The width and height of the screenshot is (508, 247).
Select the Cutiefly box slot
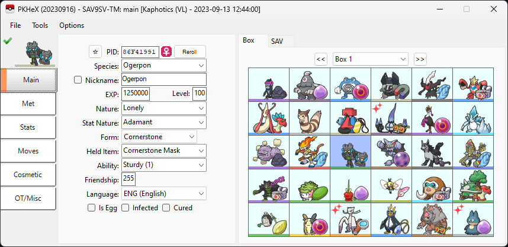coord(391,186)
